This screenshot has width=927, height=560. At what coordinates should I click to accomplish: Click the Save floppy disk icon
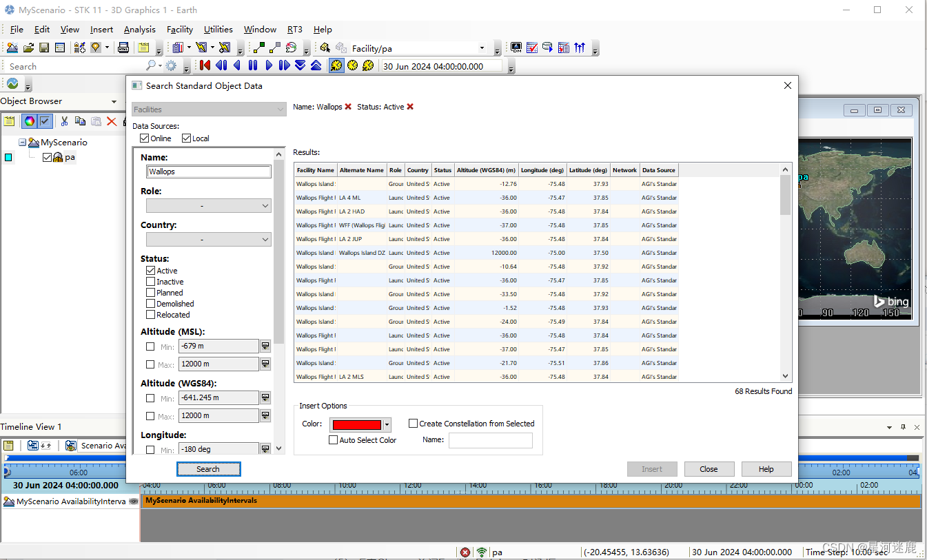click(44, 48)
